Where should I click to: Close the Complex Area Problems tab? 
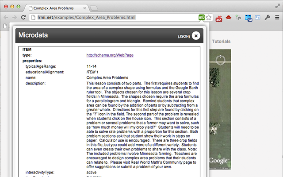(84, 8)
